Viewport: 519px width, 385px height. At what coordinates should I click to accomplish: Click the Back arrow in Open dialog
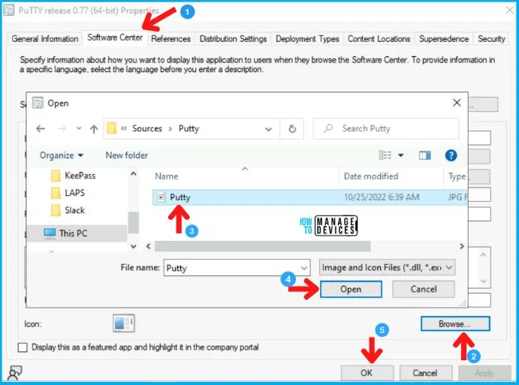tap(41, 128)
